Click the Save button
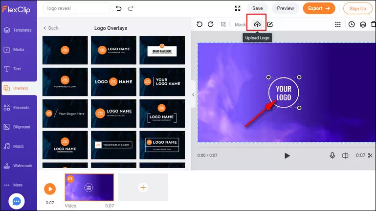The height and width of the screenshot is (211, 376). [x=258, y=8]
